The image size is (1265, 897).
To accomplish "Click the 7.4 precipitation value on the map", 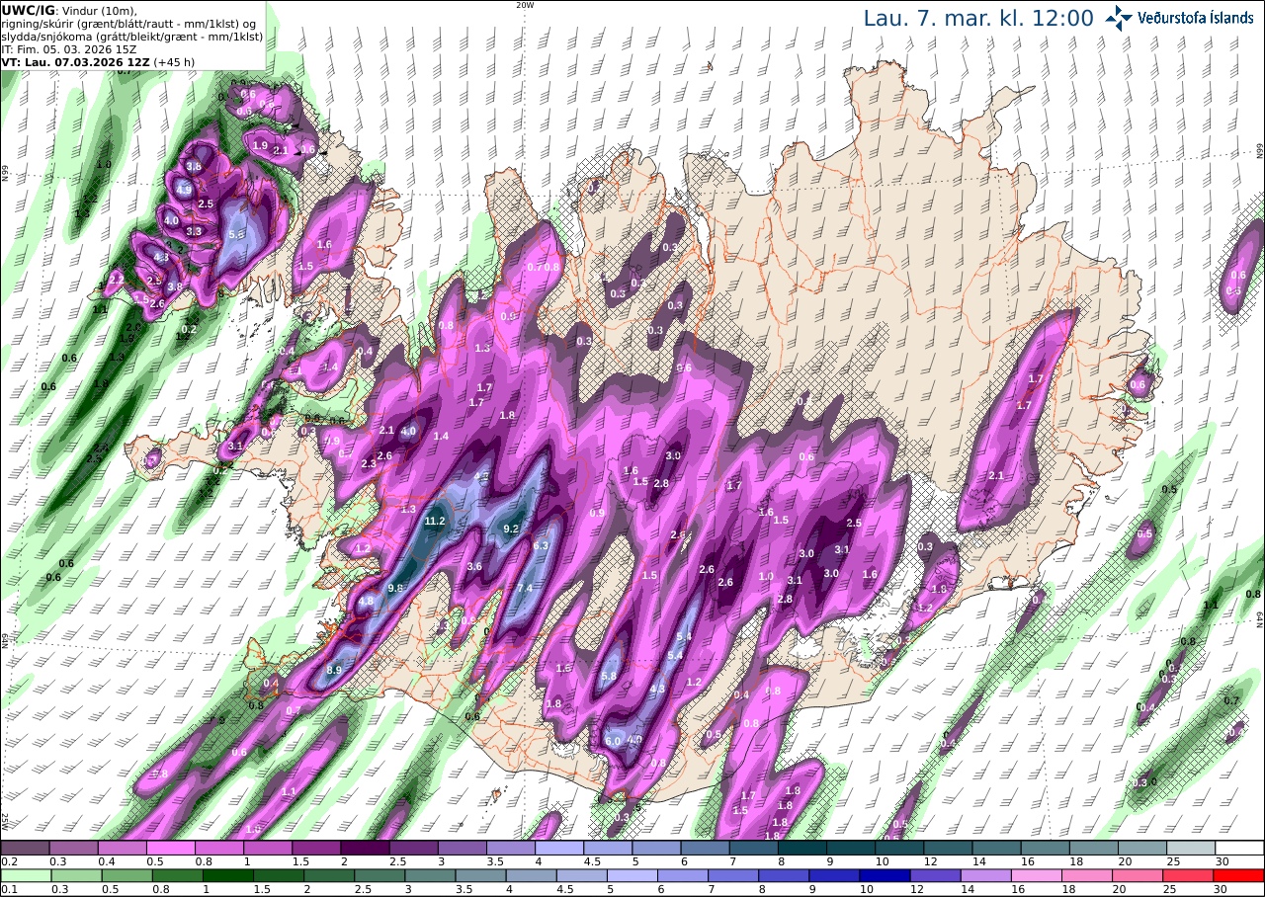I will [525, 589].
